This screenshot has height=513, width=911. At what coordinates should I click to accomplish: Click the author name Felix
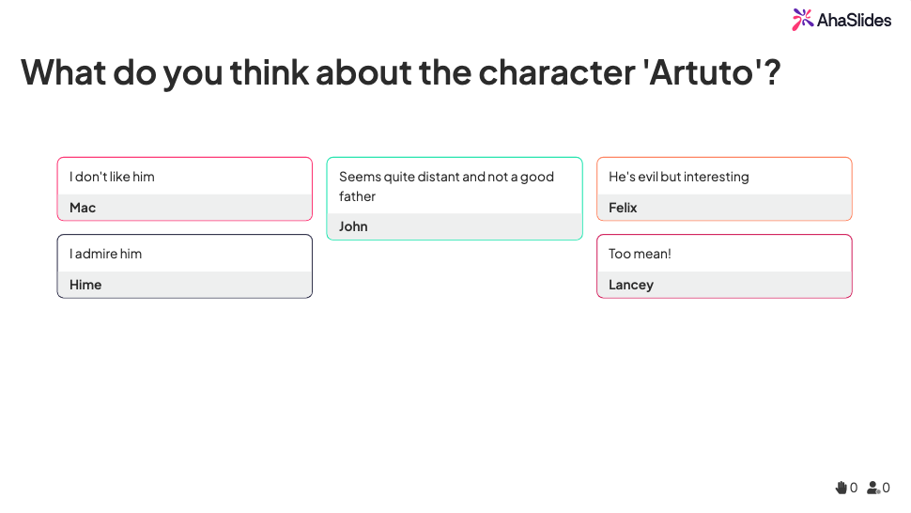click(x=623, y=208)
